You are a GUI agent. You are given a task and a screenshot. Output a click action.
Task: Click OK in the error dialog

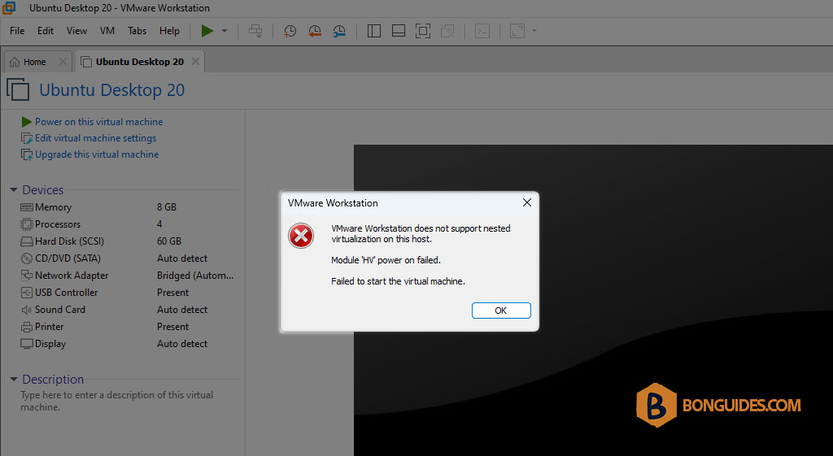(x=501, y=311)
